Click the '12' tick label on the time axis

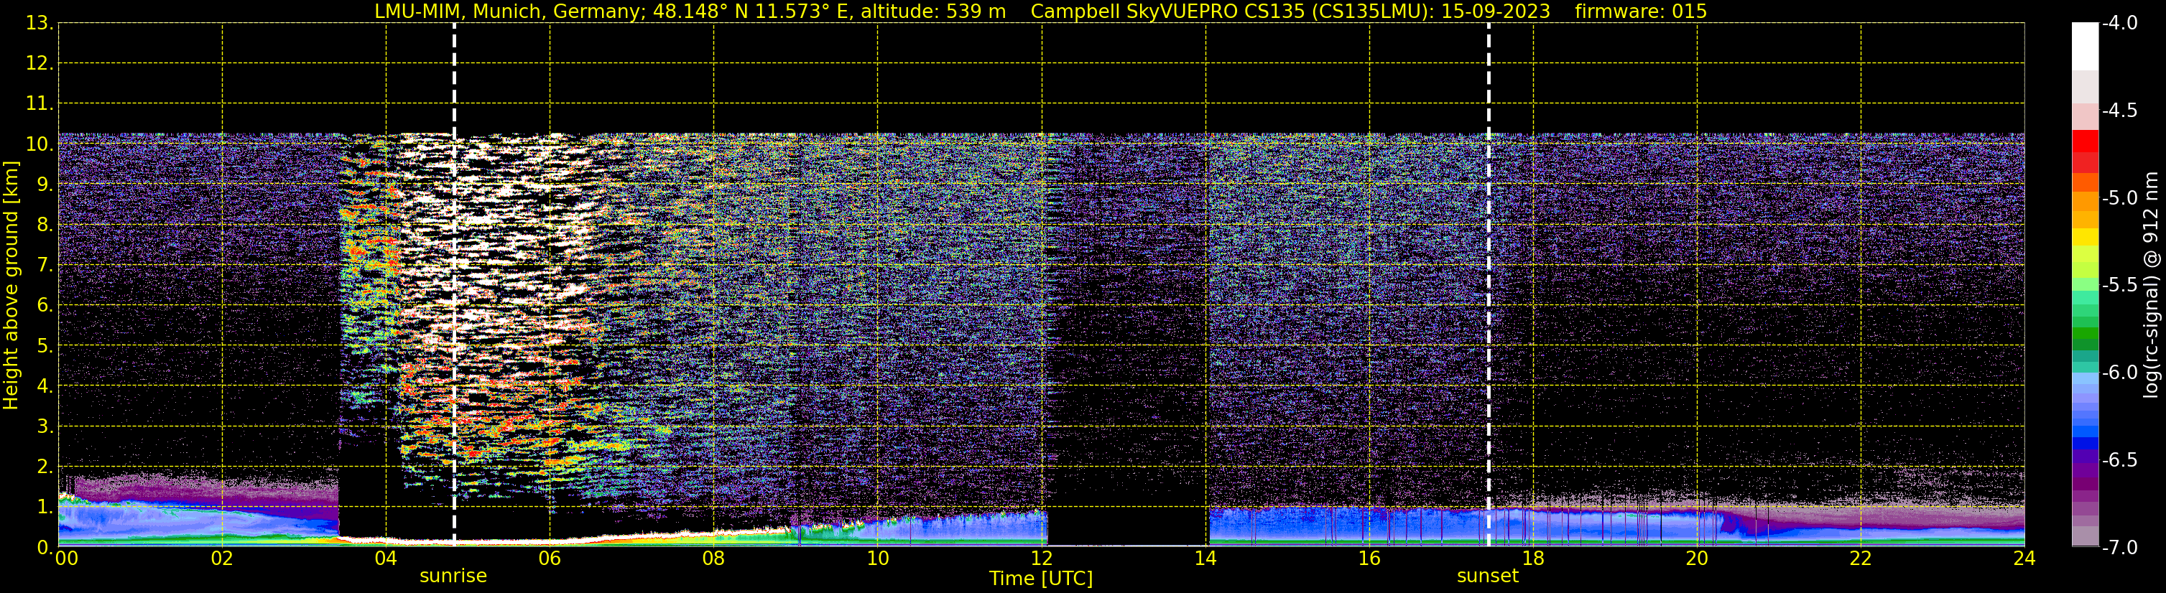(x=1041, y=559)
